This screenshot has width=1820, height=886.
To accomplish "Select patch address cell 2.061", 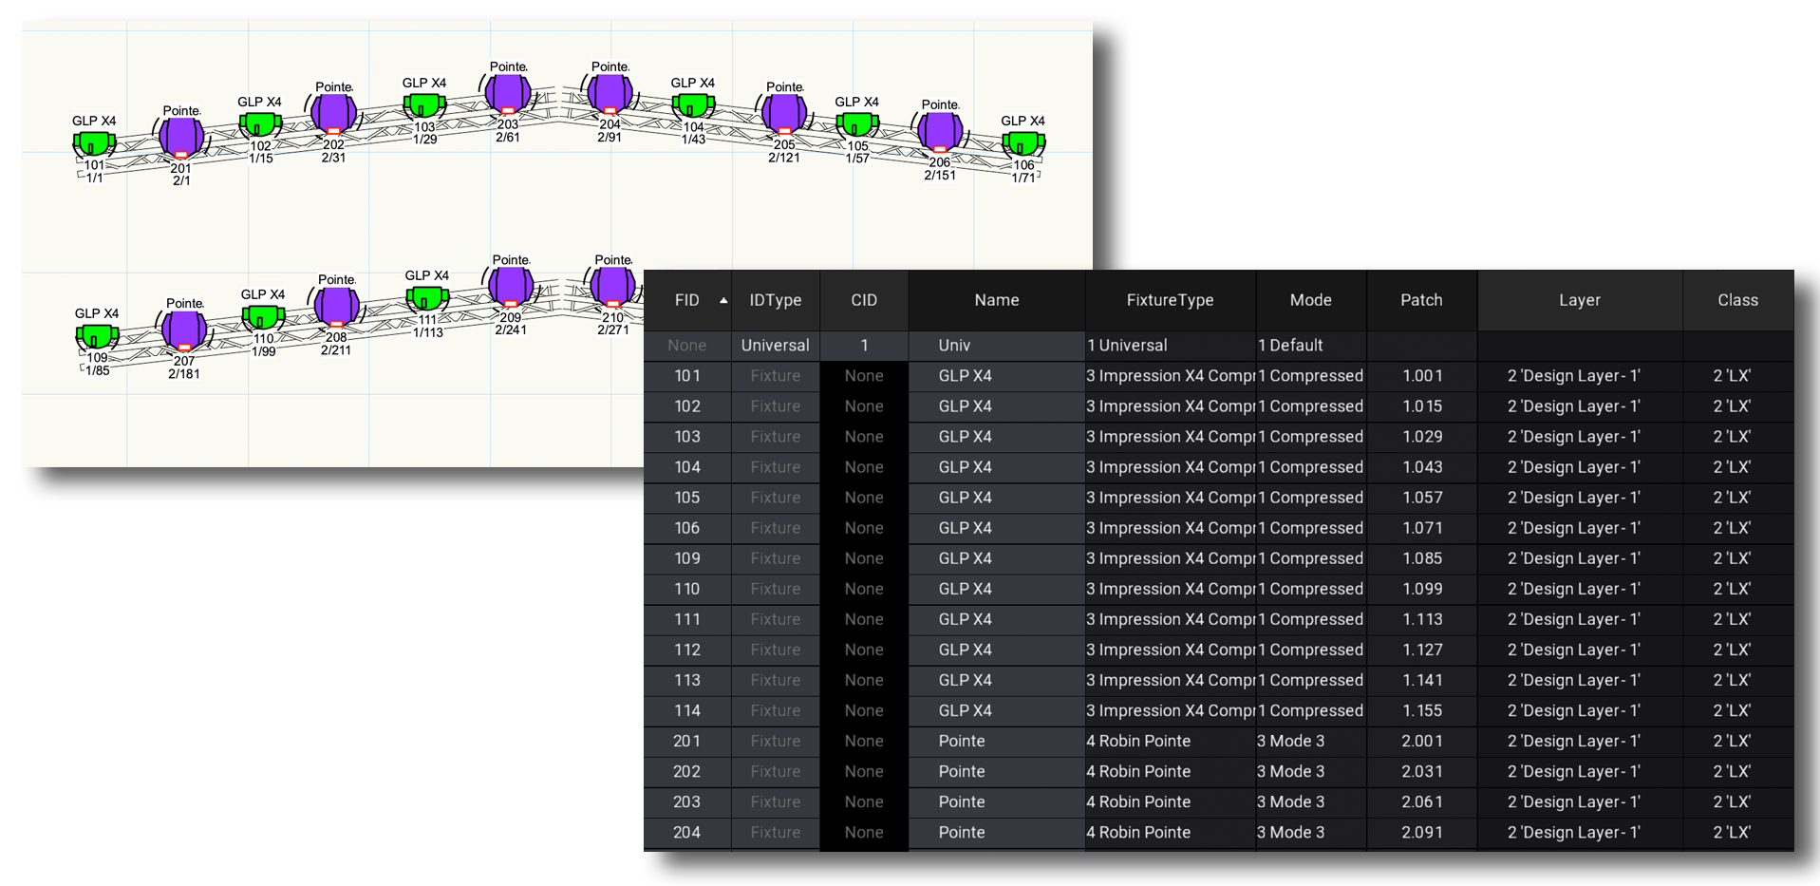I will pos(1422,801).
